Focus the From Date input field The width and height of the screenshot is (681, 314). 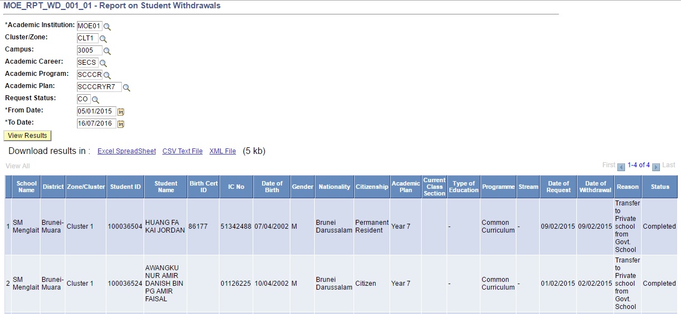coord(96,111)
